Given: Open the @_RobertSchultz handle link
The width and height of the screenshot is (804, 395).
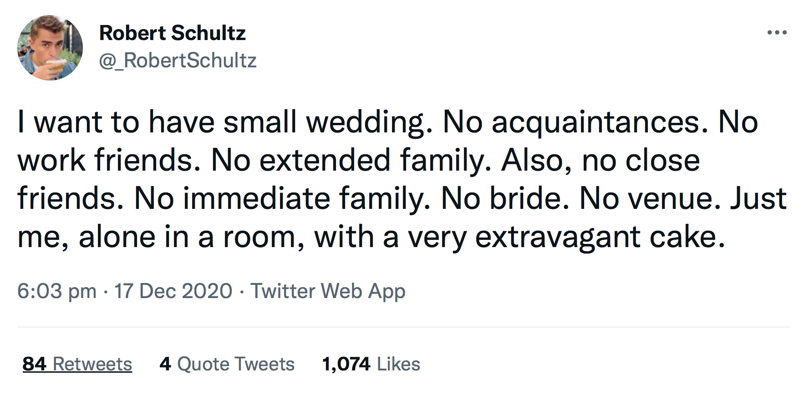Looking at the screenshot, I should click(178, 61).
